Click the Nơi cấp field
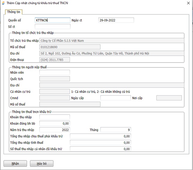193x170 pixels. tap(169, 98)
